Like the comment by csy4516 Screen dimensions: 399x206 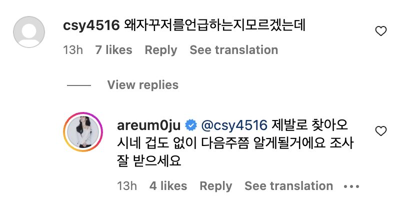pos(380,31)
